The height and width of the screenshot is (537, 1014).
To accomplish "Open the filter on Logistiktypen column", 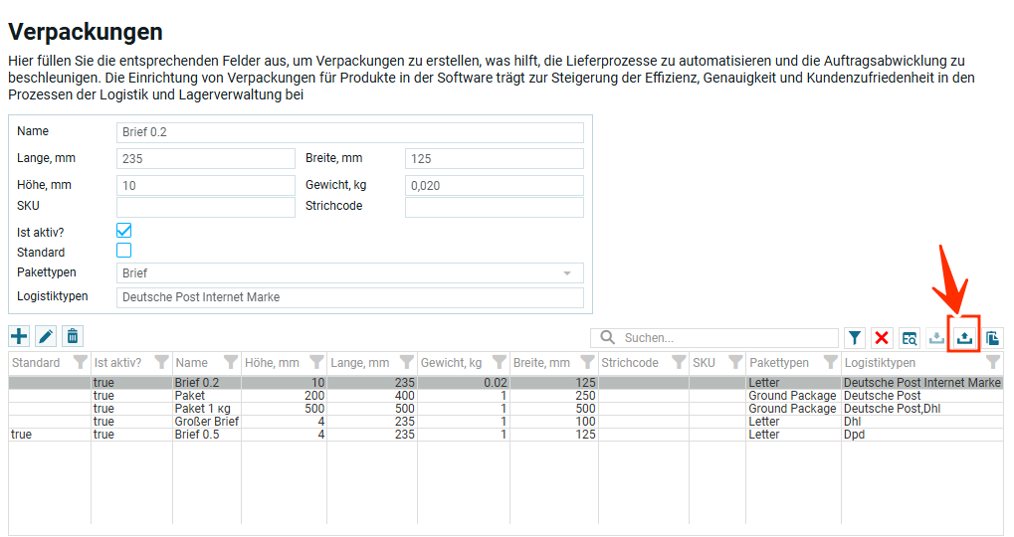I will [x=992, y=363].
